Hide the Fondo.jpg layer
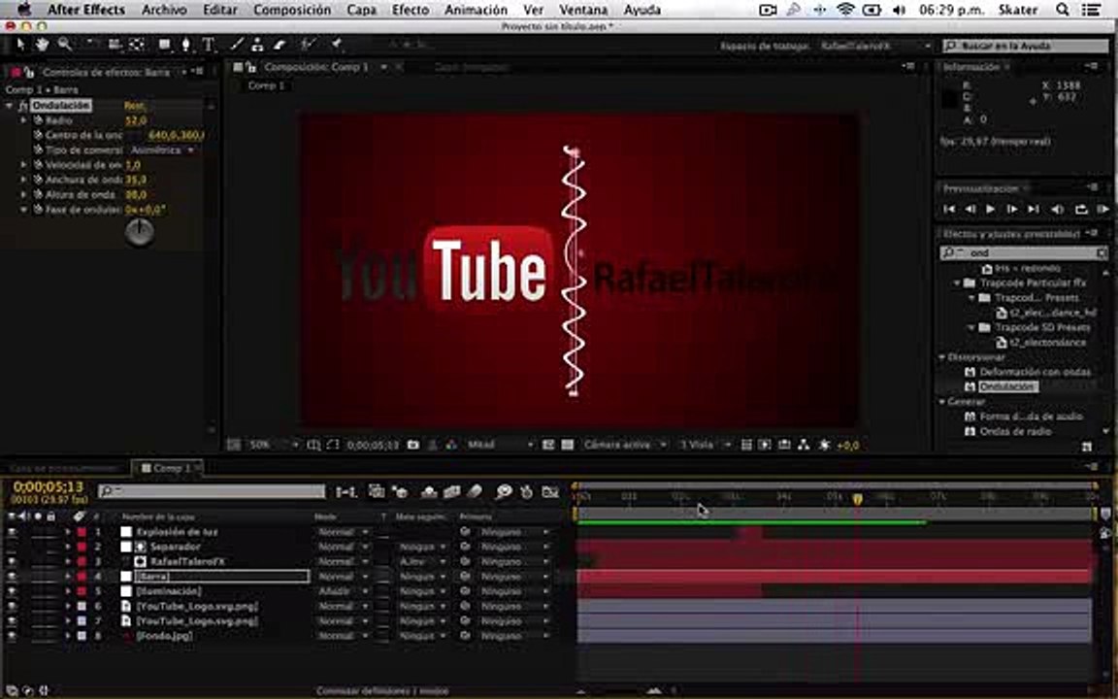Image resolution: width=1118 pixels, height=699 pixels. (x=12, y=636)
